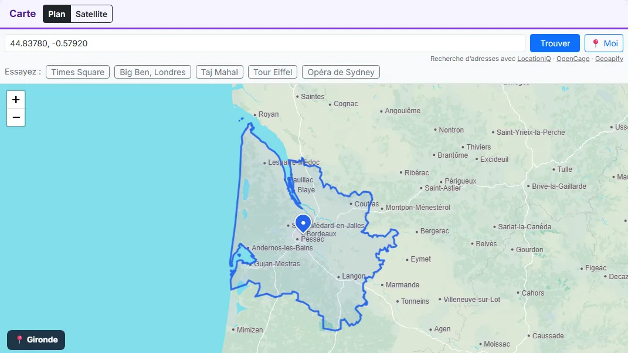Click the Saintes town label
The height and width of the screenshot is (353, 628).
313,97
